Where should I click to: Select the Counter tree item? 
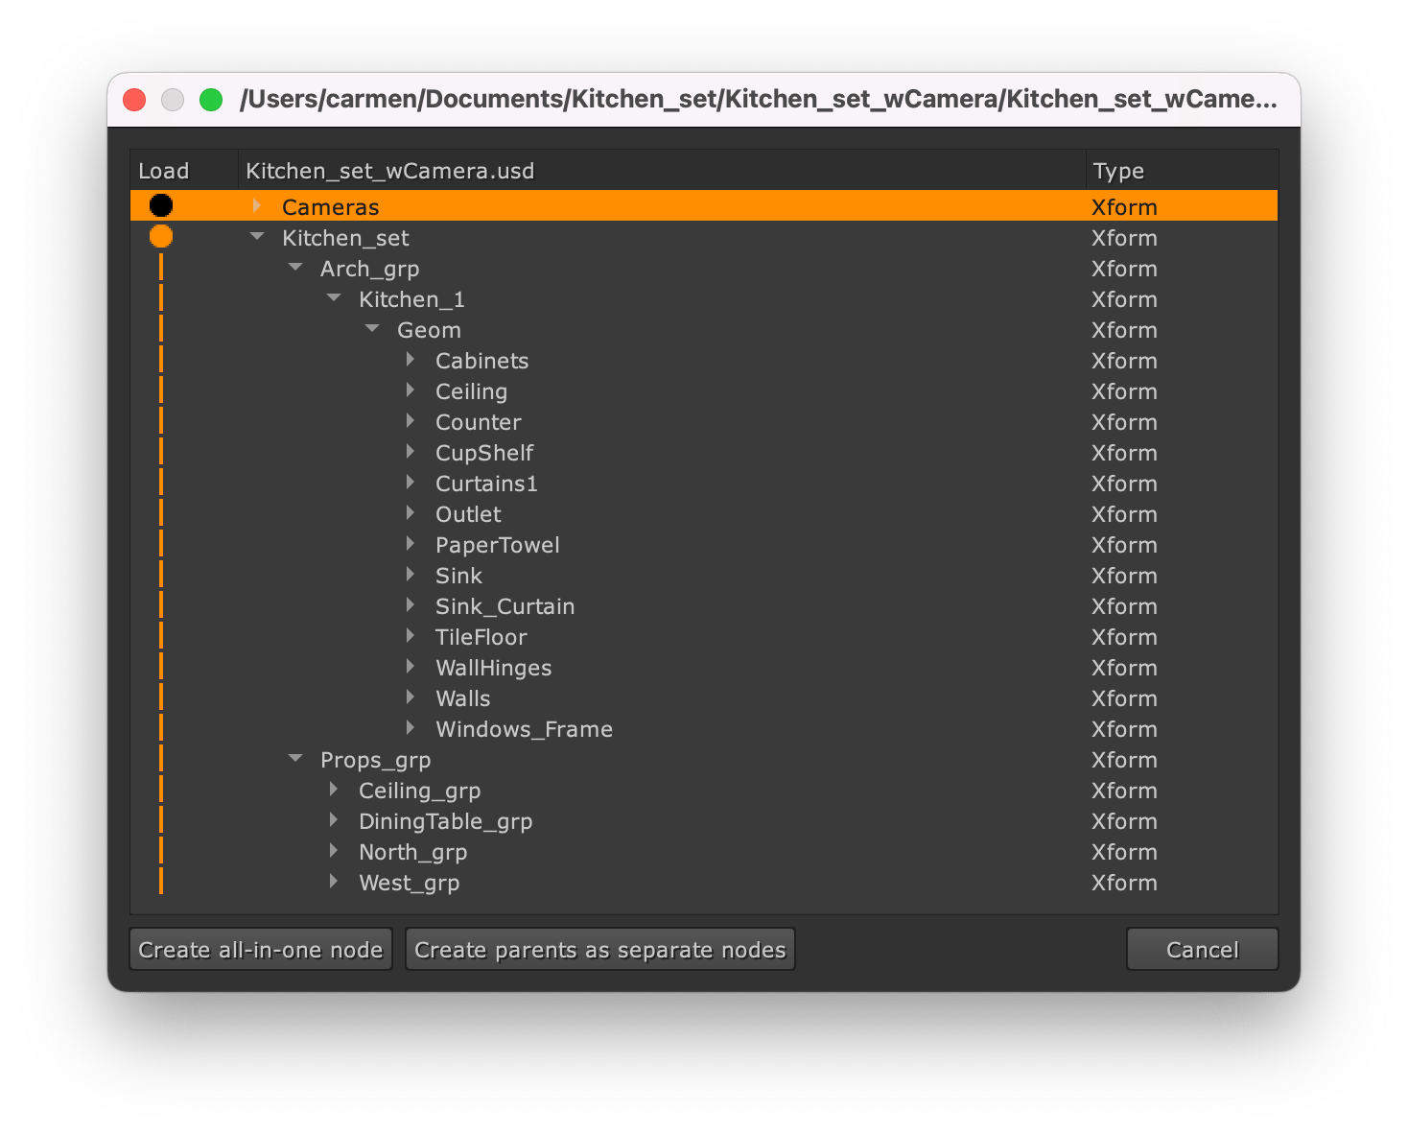tap(478, 421)
